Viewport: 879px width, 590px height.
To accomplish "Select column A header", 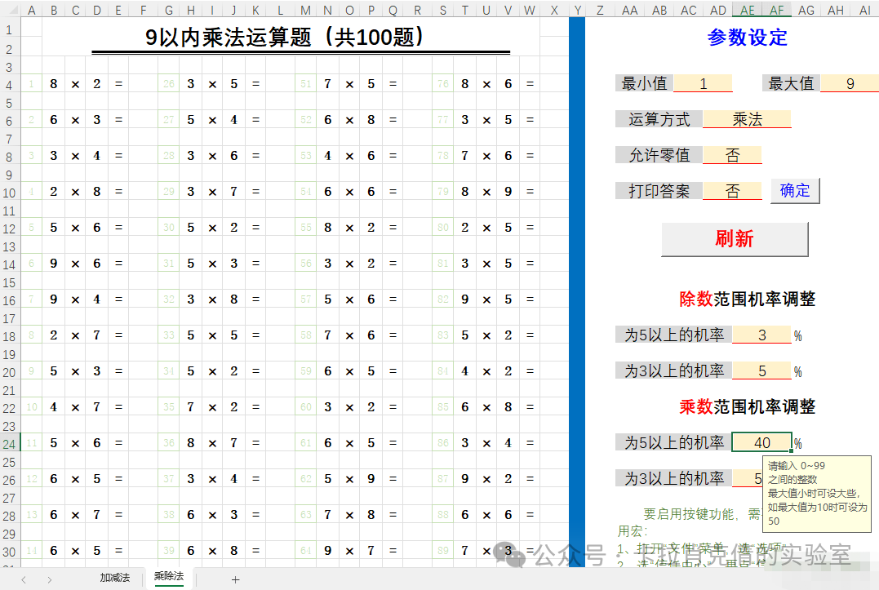I will click(x=31, y=11).
